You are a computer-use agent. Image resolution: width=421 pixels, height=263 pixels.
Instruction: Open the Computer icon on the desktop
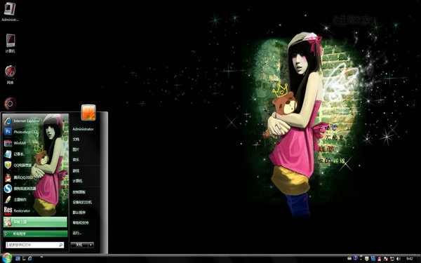(x=11, y=43)
